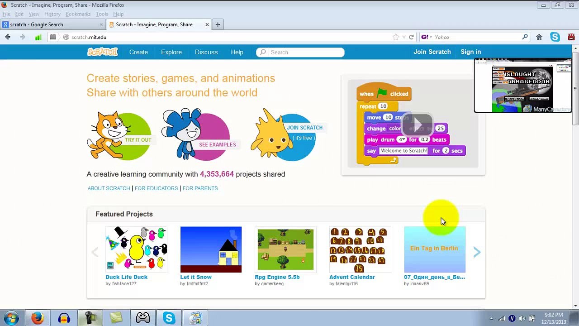Click the network signal tray icon

pyautogui.click(x=502, y=319)
